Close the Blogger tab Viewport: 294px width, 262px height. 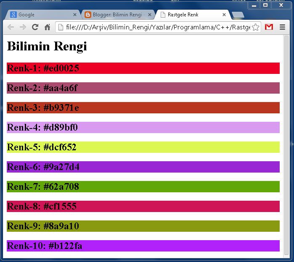pos(149,15)
